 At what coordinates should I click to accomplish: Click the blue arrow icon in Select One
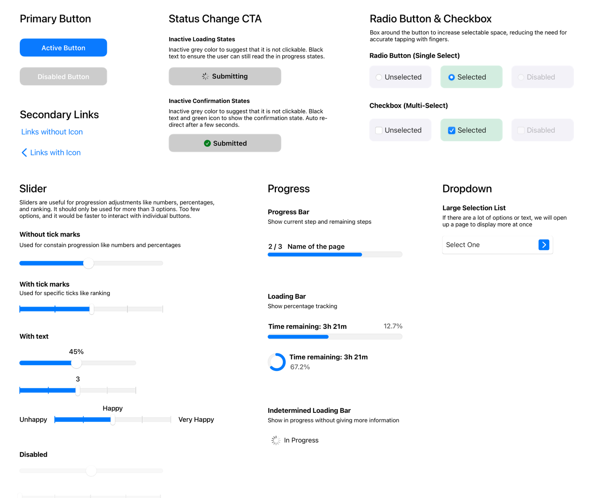(x=544, y=245)
